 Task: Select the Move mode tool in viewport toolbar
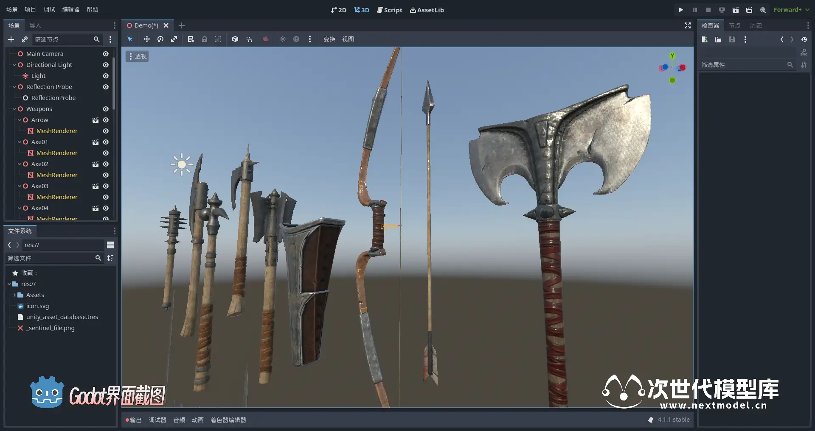point(146,39)
